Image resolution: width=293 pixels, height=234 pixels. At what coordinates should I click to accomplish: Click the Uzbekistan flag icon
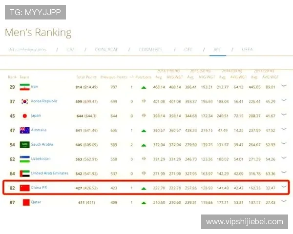point(24,159)
